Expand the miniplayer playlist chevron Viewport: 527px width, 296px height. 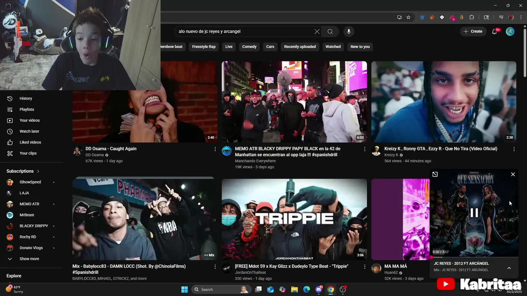click(509, 268)
